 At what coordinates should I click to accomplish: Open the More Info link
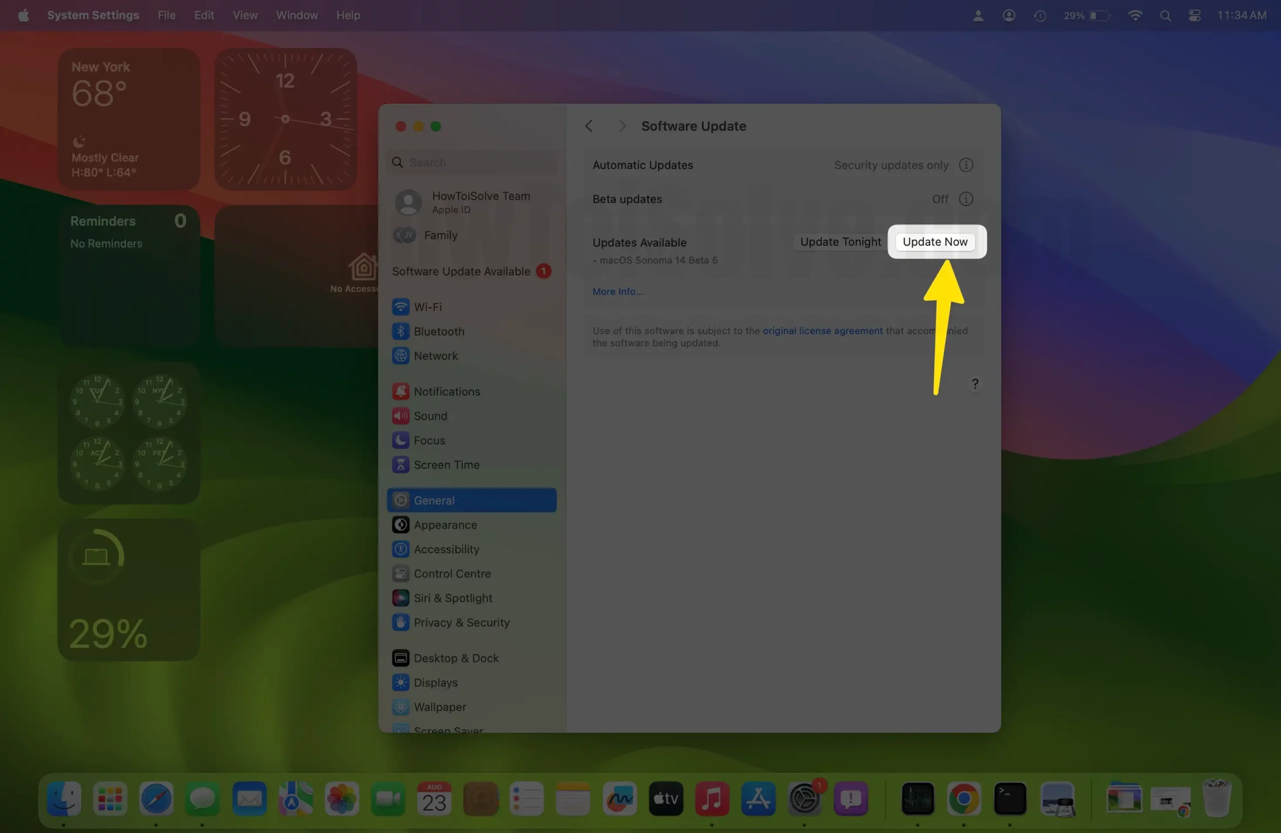click(617, 291)
